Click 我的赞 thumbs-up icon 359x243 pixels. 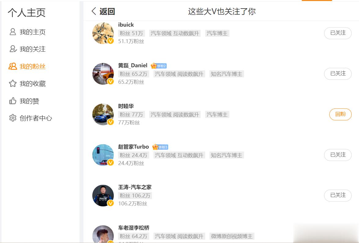(13, 101)
